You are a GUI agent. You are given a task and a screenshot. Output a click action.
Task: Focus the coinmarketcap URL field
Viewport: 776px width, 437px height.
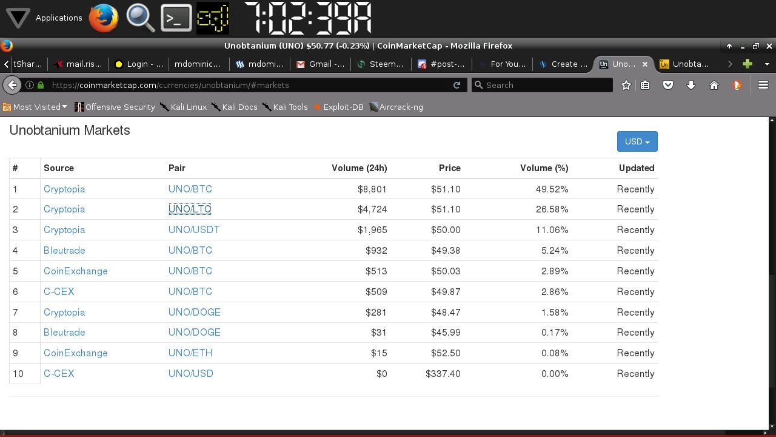(249, 85)
